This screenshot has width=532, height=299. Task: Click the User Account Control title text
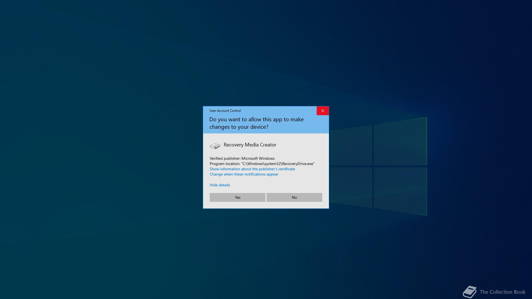click(x=225, y=111)
